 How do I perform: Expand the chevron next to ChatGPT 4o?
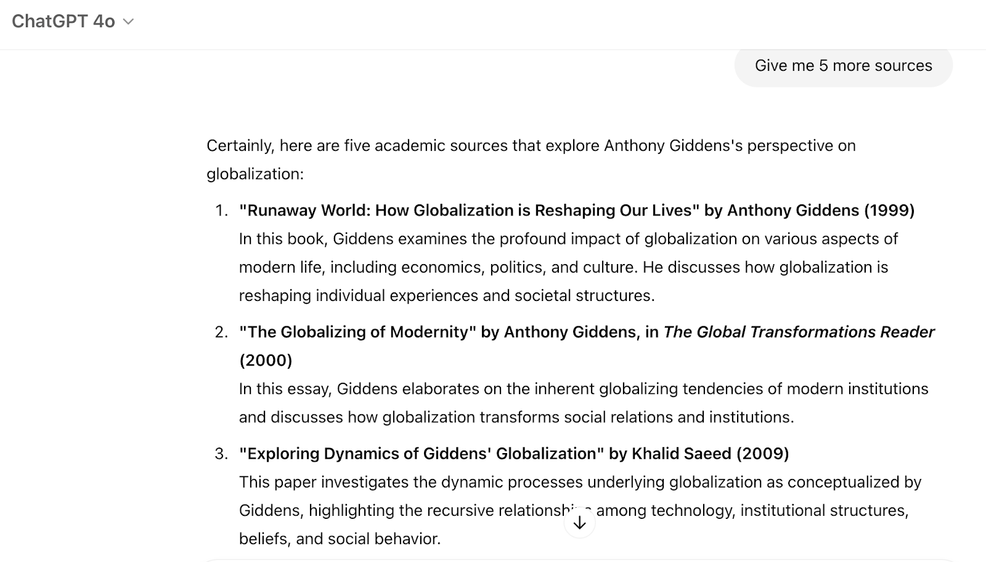tap(128, 22)
